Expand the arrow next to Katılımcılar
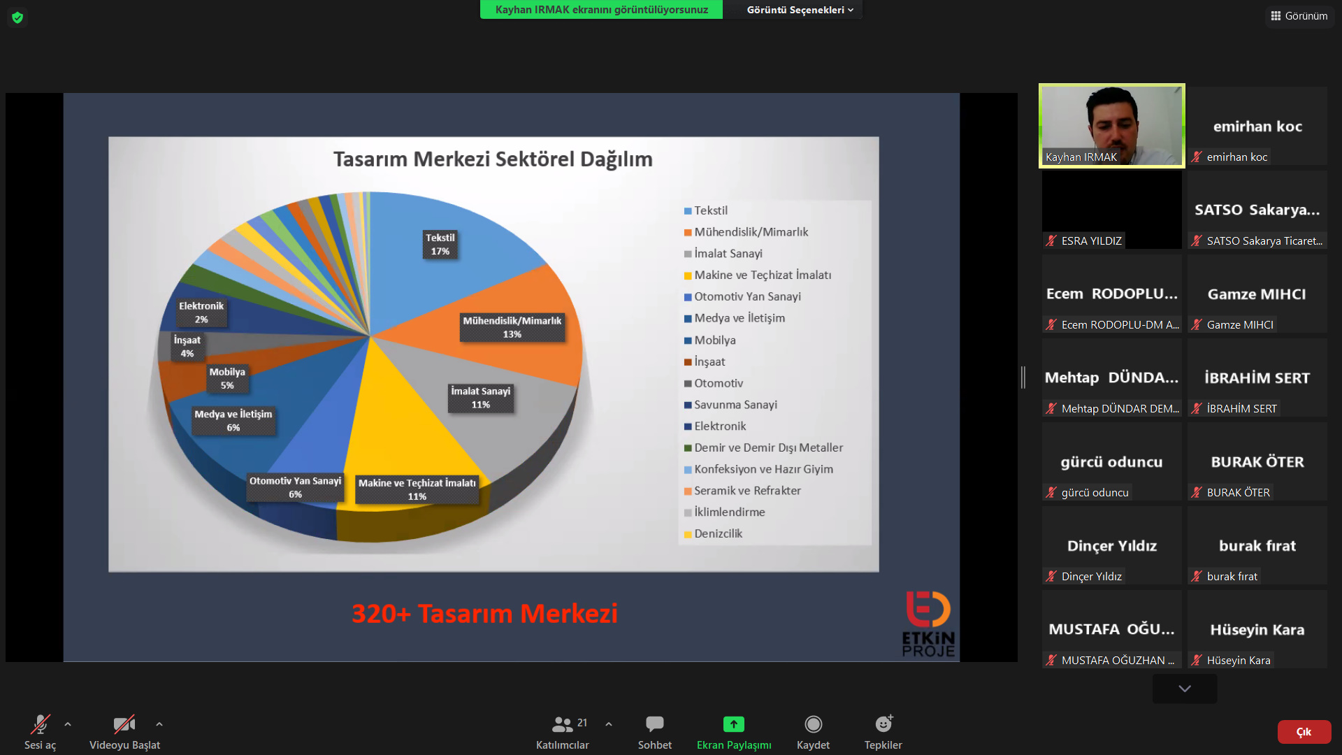 pos(609,724)
